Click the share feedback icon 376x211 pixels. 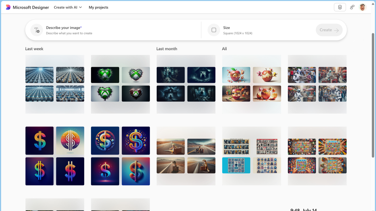click(x=352, y=7)
